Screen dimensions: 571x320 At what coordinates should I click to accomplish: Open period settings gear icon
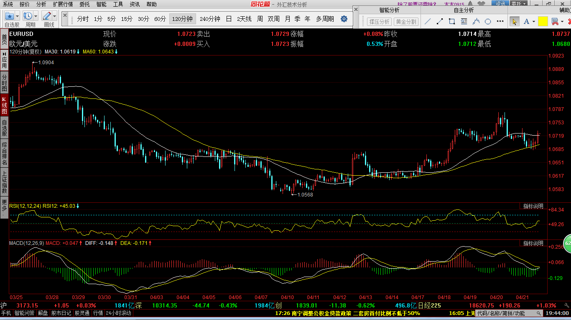pyautogui.click(x=344, y=19)
